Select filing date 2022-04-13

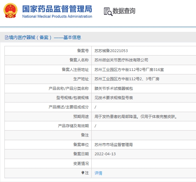coord(105,154)
